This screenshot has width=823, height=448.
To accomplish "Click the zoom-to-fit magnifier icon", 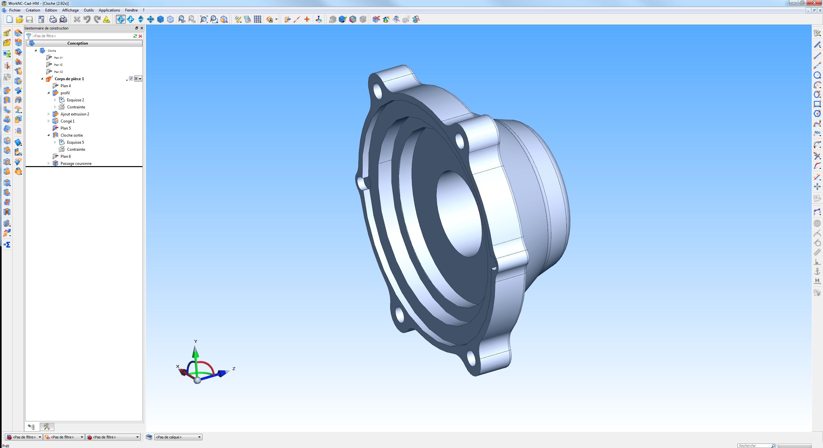I will pos(204,20).
